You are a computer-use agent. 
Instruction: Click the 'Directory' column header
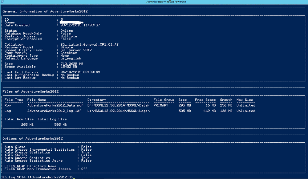click(x=97, y=100)
